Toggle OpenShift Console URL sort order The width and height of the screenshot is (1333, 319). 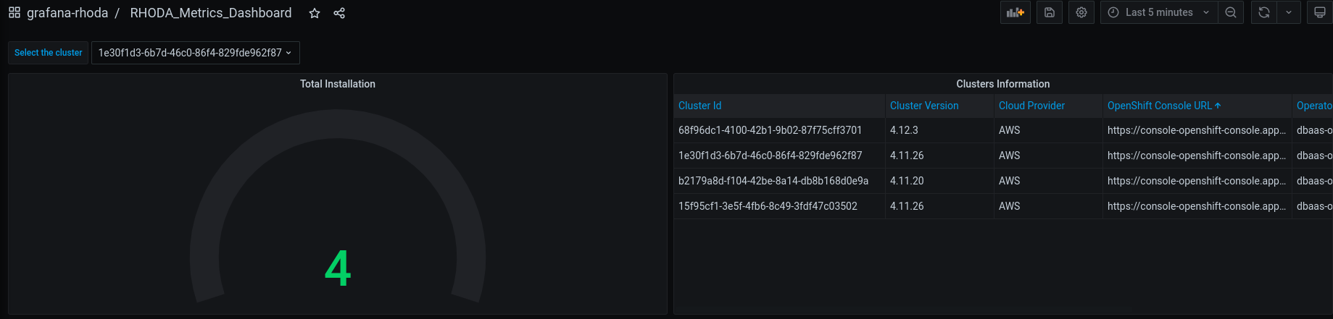pyautogui.click(x=1160, y=106)
